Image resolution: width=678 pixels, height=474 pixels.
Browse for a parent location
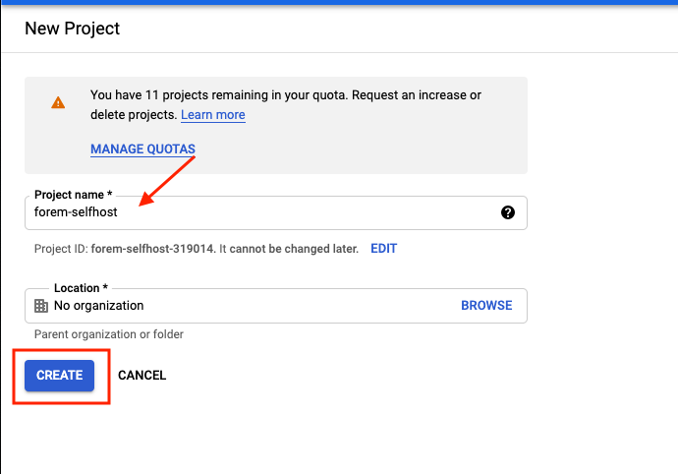click(x=486, y=306)
